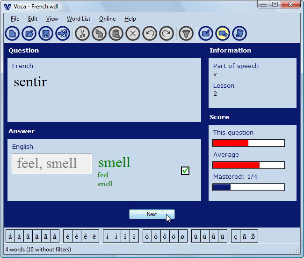The width and height of the screenshot is (304, 258).
Task: Copy with the toolbar copy icon
Action: point(99,33)
